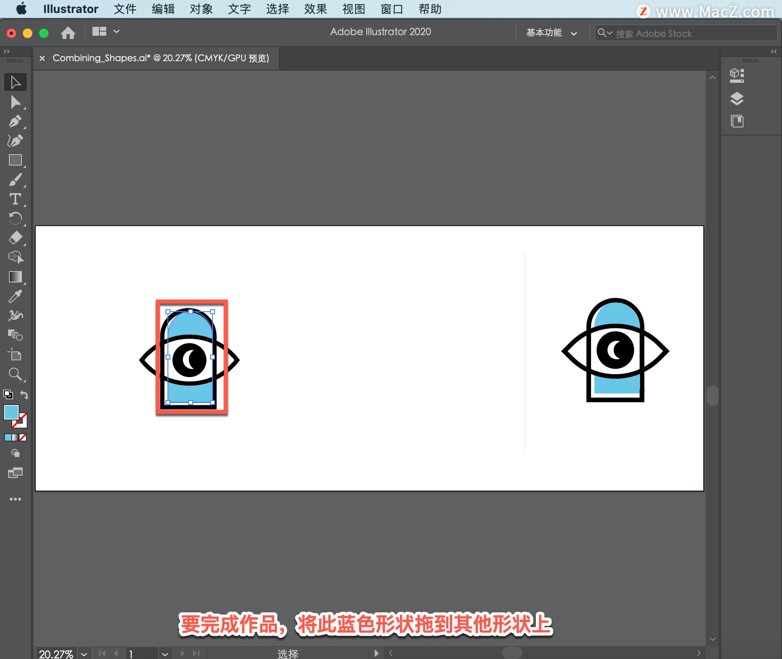Set default fill and stroke
Viewport: 782px width, 659px height.
tap(8, 394)
